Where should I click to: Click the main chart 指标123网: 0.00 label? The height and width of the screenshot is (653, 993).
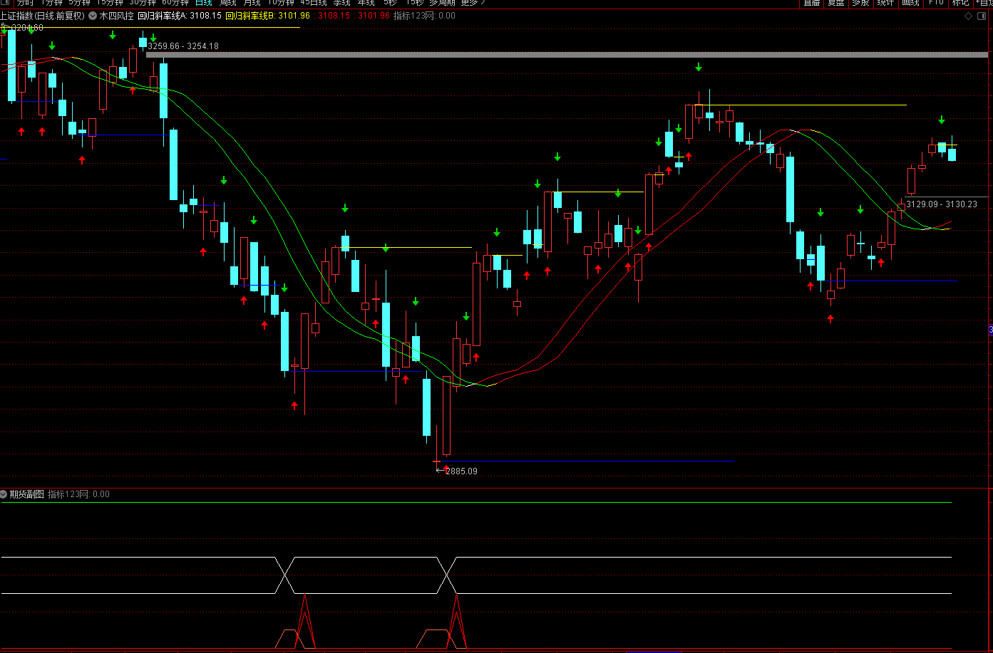coord(425,16)
